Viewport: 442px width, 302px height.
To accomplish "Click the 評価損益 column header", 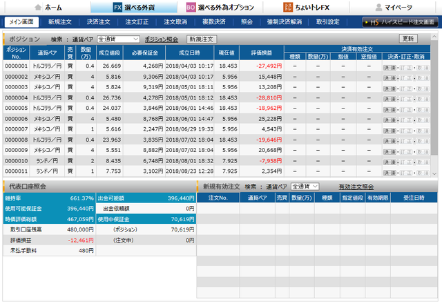I will tap(262, 53).
